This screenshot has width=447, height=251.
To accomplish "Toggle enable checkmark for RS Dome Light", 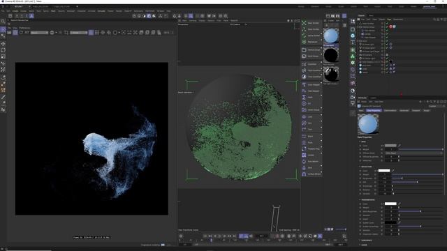I will (x=387, y=59).
